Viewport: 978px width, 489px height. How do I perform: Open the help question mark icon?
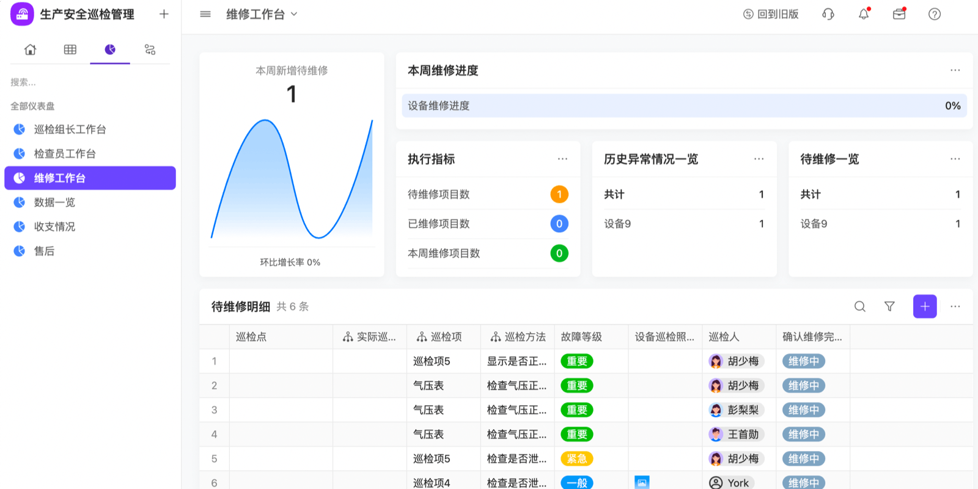934,14
